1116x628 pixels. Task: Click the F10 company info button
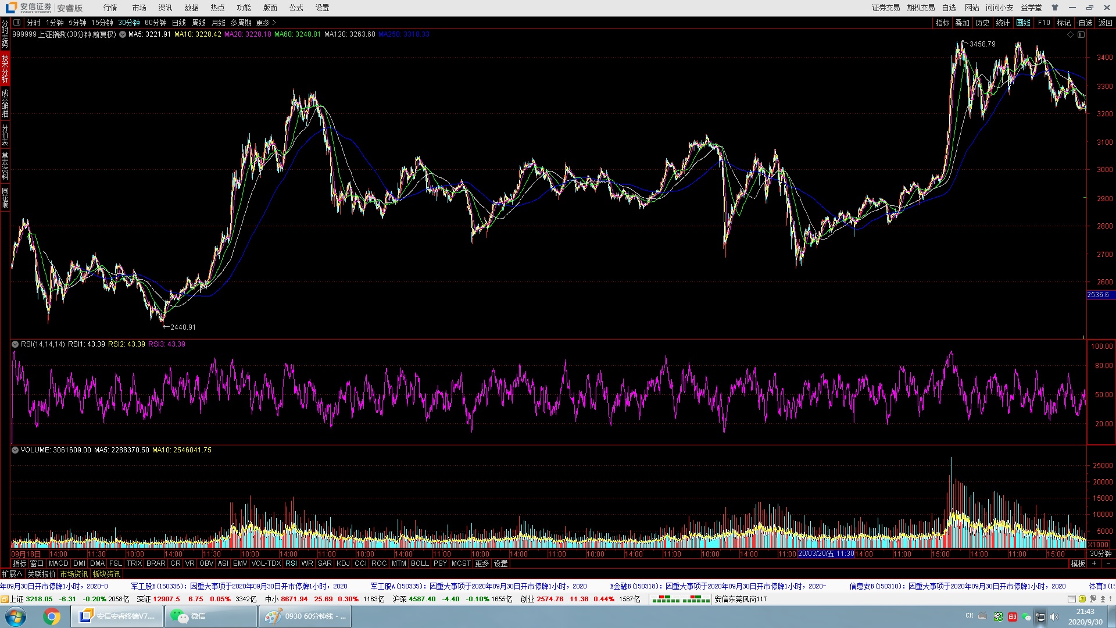pyautogui.click(x=1044, y=23)
